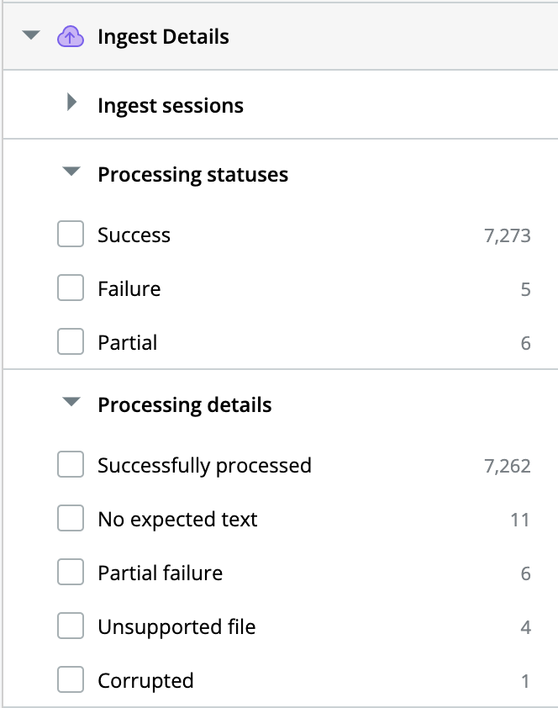This screenshot has height=708, width=558.
Task: Click the 7,262 count for Successfully processed
Action: [x=508, y=466]
